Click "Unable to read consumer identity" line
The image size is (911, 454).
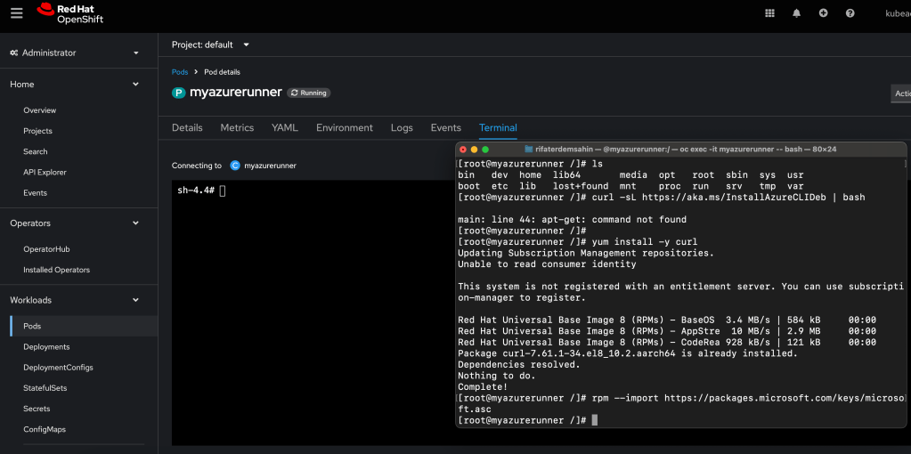tap(547, 264)
